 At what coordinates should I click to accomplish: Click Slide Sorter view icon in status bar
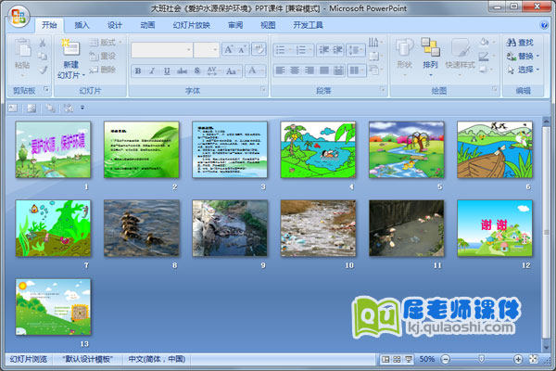pyautogui.click(x=398, y=359)
